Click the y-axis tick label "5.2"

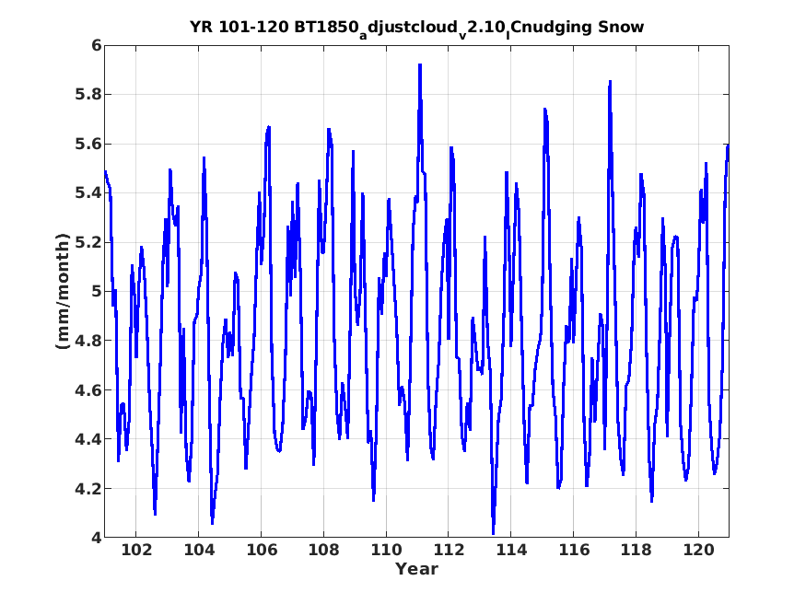click(88, 242)
